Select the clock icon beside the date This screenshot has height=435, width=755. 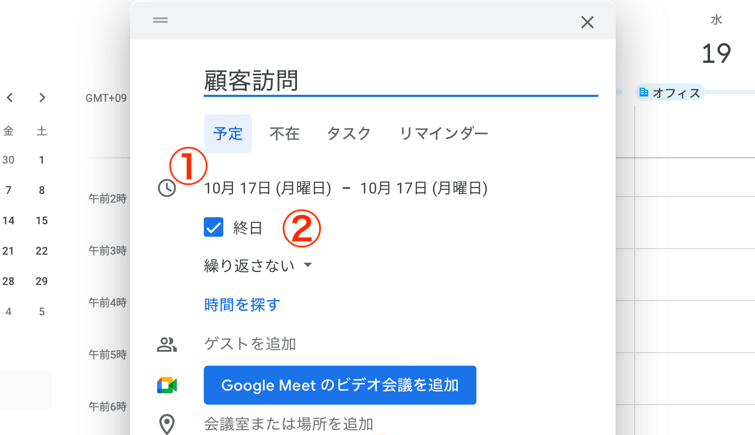pos(167,188)
